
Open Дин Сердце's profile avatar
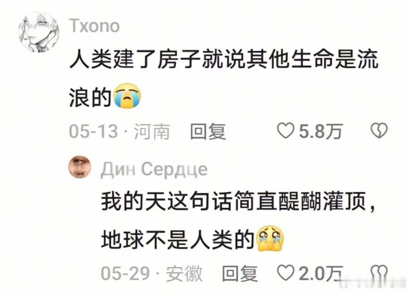click(80, 167)
